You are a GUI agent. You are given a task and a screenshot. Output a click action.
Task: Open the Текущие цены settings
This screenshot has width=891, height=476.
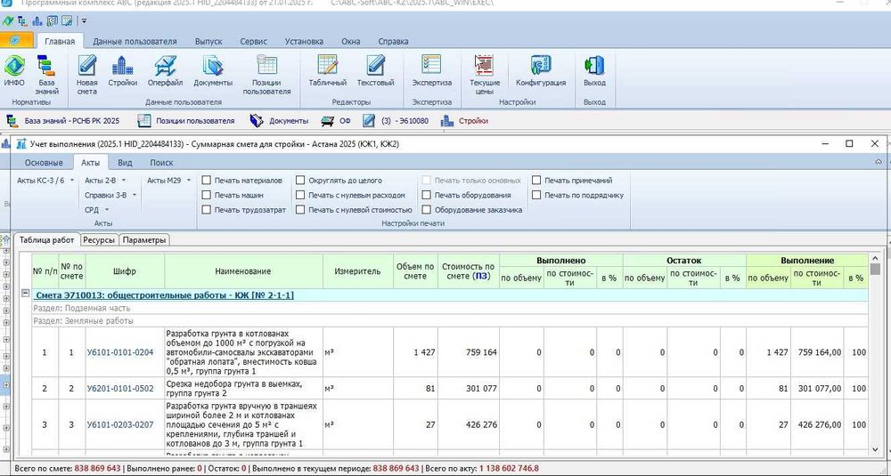tap(485, 70)
